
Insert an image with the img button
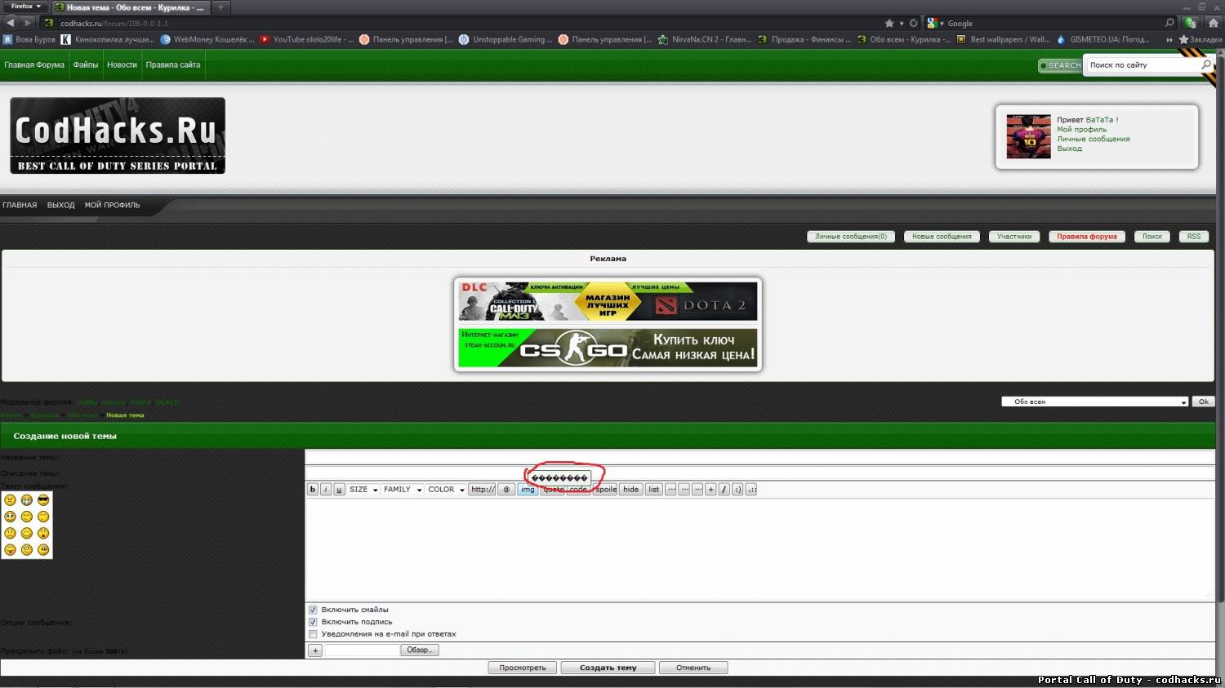[528, 490]
